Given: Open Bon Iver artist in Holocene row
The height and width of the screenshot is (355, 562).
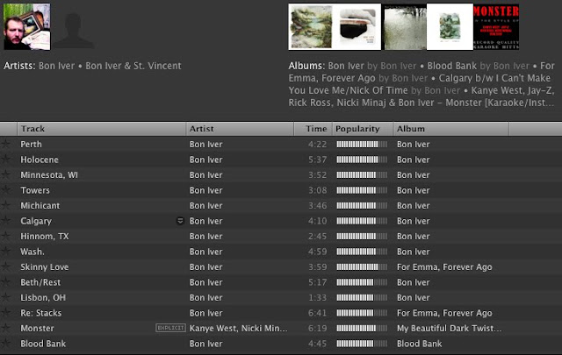Looking at the screenshot, I should (206, 160).
